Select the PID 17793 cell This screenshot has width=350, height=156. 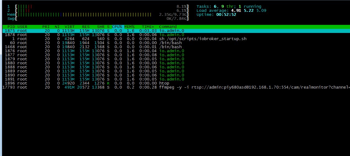(x=9, y=87)
